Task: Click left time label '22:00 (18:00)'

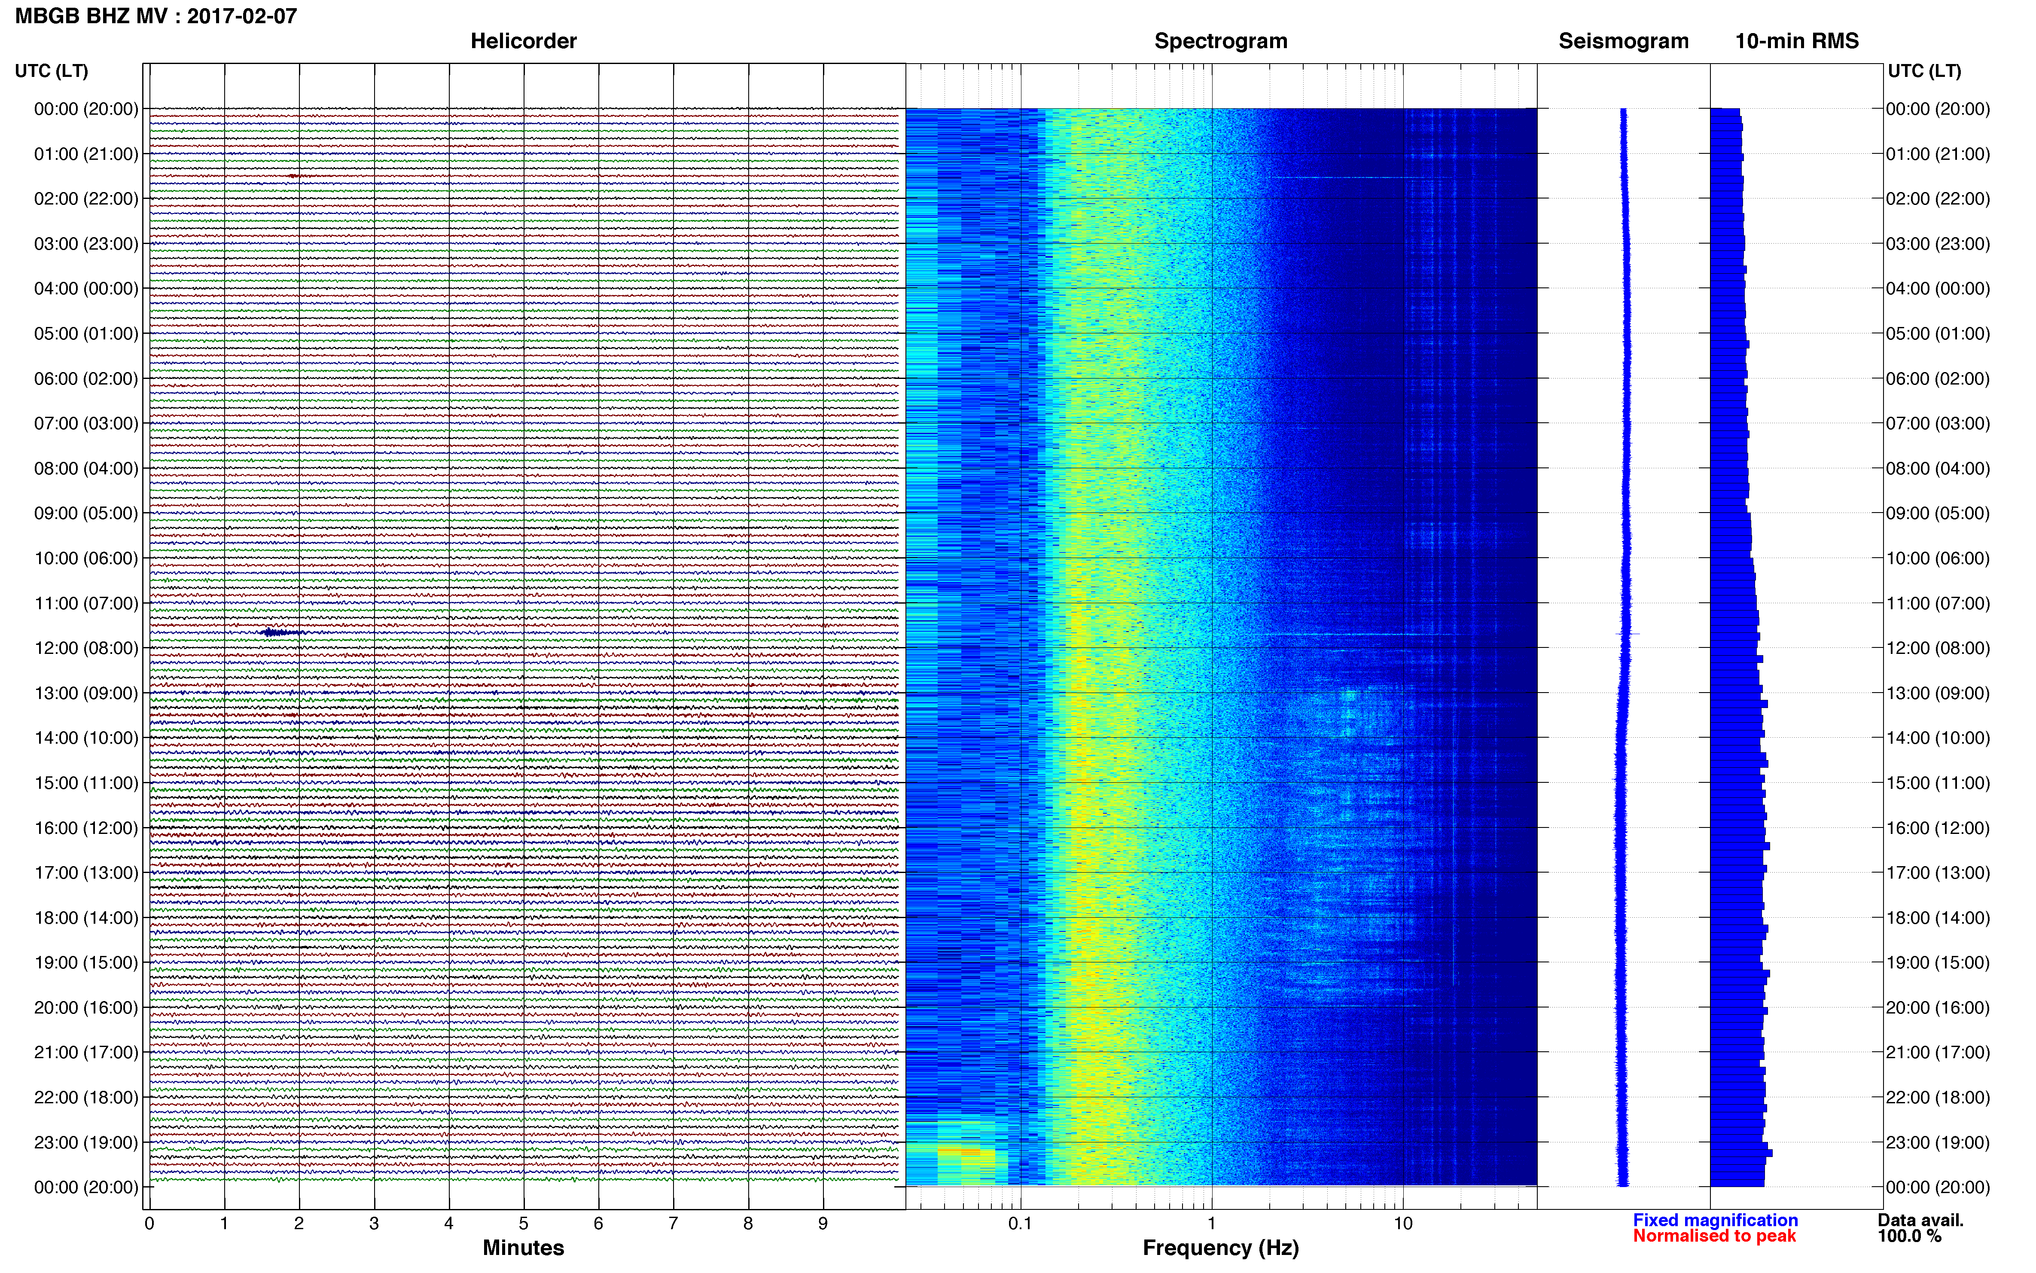Action: (86, 1098)
